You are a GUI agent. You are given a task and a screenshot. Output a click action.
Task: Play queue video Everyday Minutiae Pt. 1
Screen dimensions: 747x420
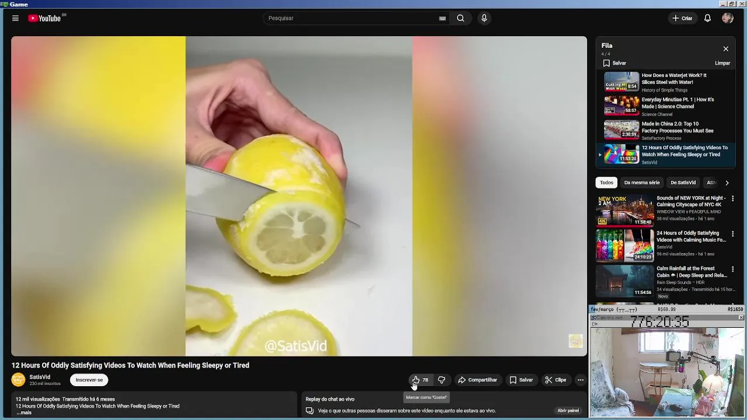(665, 106)
